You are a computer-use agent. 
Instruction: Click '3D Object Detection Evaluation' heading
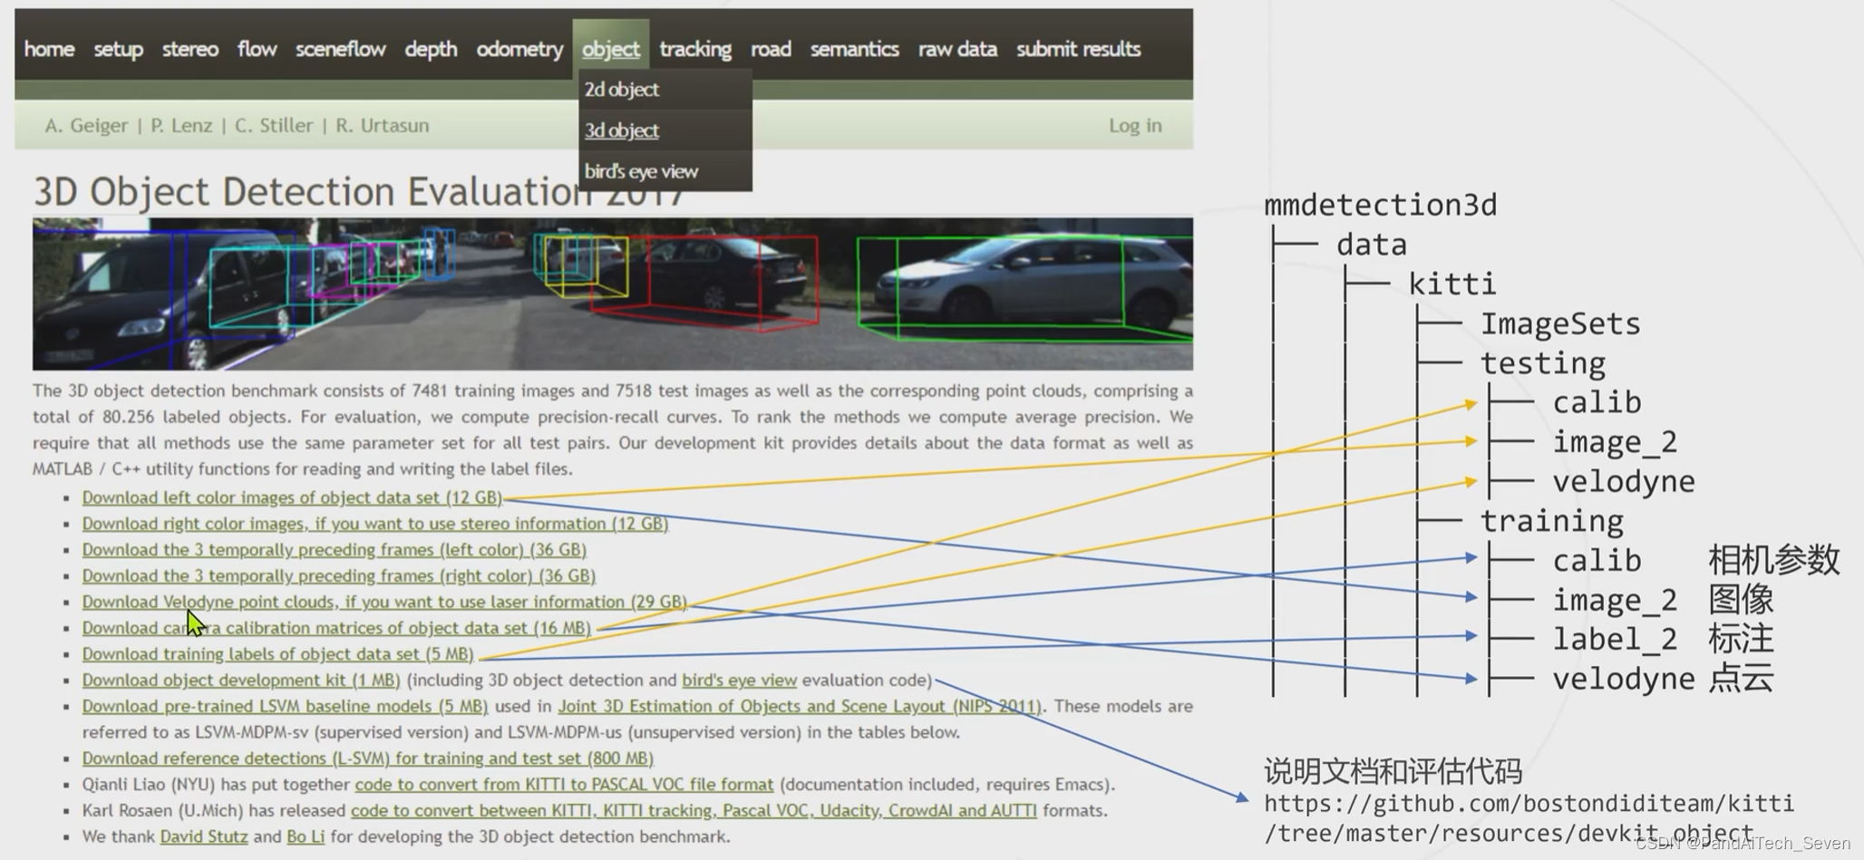(x=358, y=192)
